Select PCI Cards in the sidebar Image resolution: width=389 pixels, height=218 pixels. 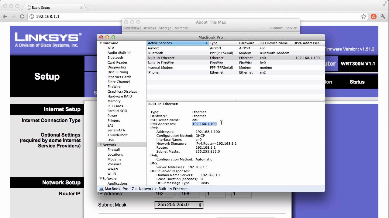pos(115,106)
